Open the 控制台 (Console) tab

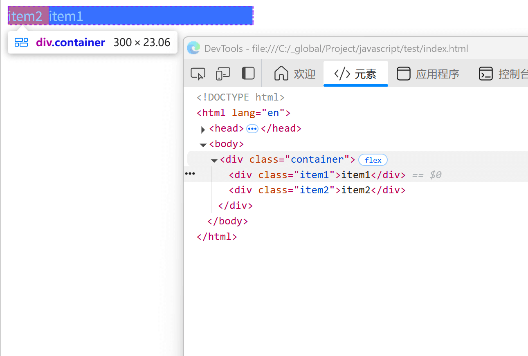point(504,74)
